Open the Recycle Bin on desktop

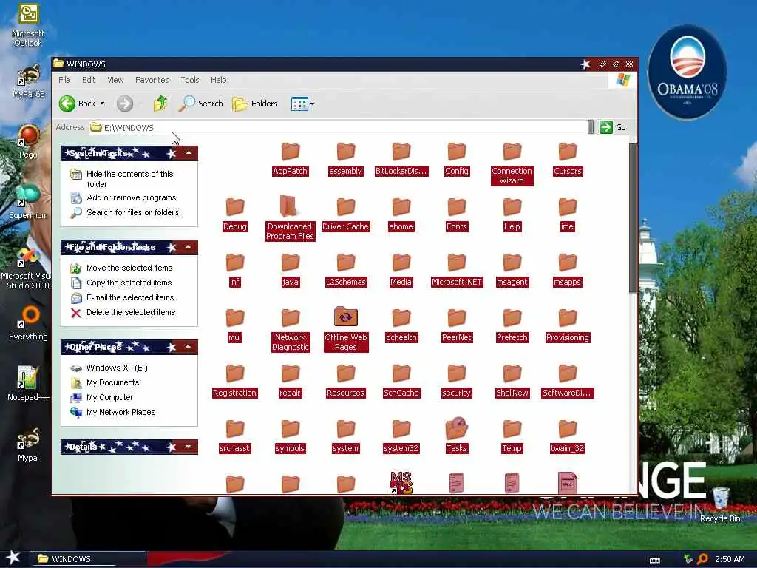pyautogui.click(x=720, y=504)
